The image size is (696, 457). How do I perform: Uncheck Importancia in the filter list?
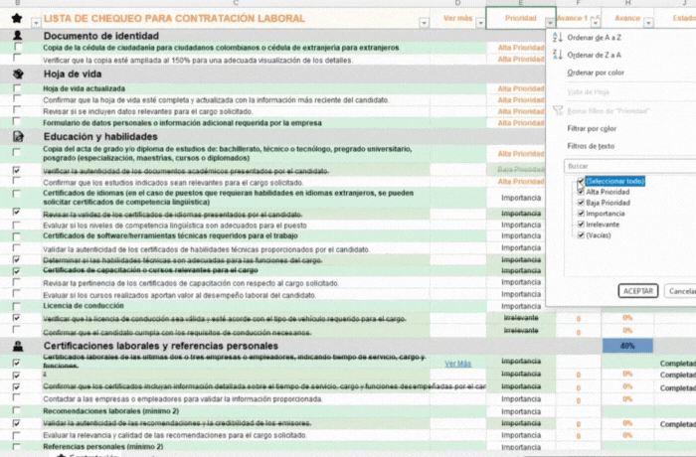click(581, 214)
